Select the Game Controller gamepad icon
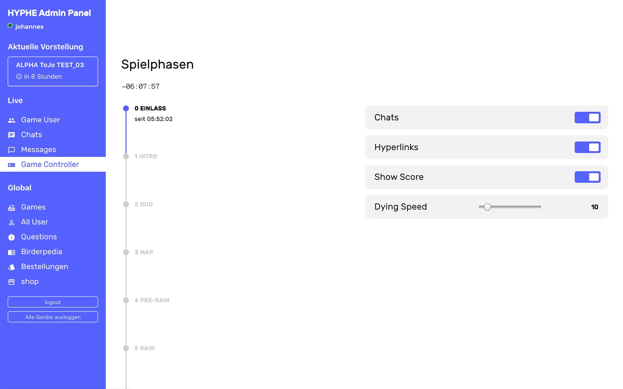The width and height of the screenshot is (623, 389). [x=12, y=165]
